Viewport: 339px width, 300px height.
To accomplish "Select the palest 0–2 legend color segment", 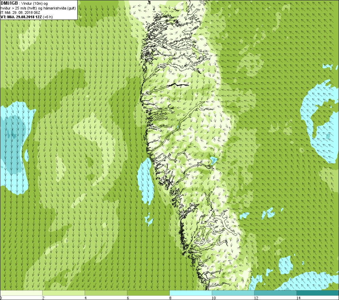I will tap(21, 293).
